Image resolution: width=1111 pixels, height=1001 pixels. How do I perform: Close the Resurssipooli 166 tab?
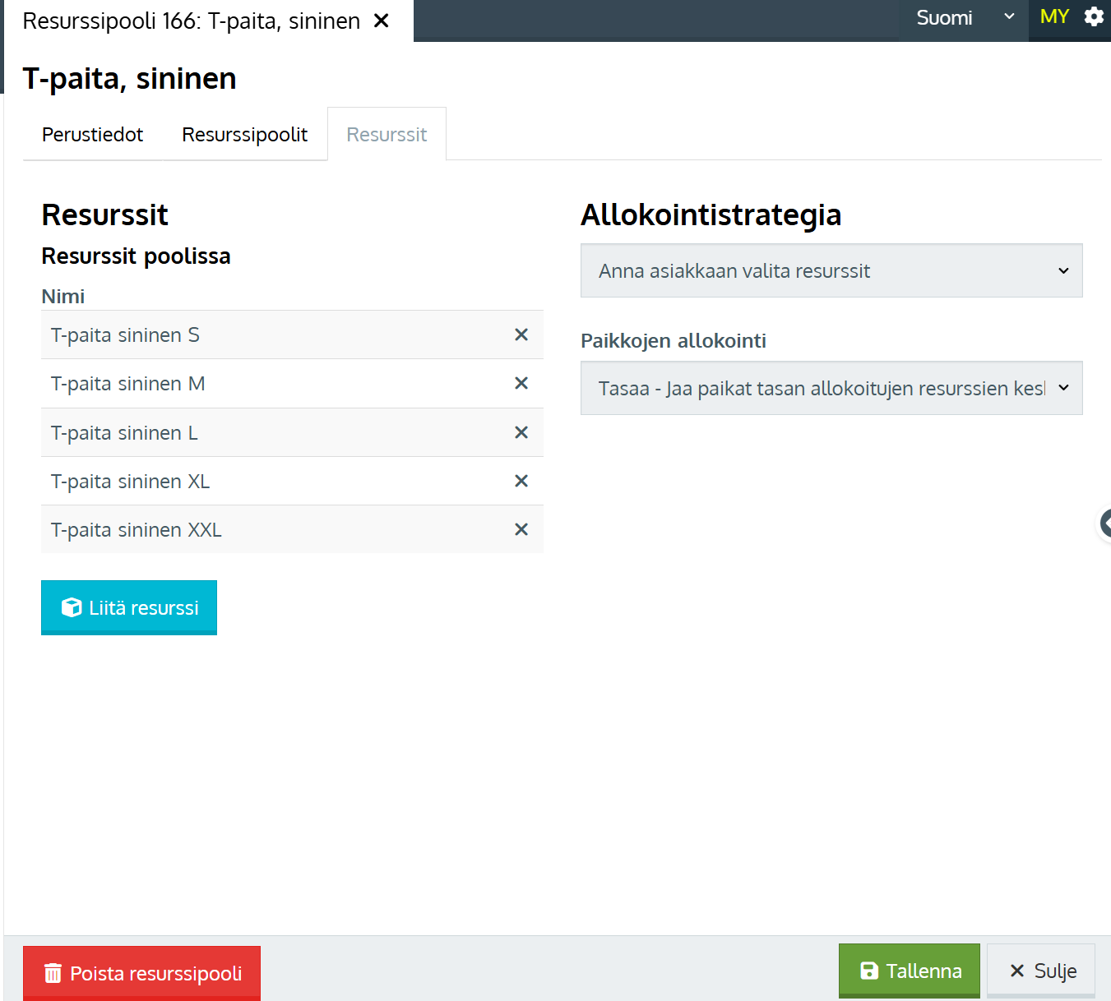click(x=382, y=21)
